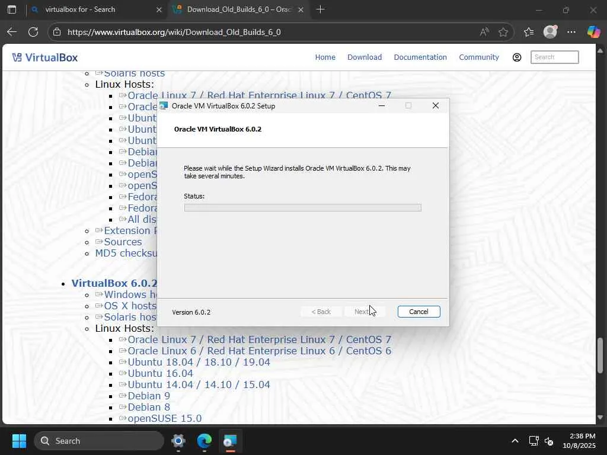Open Ubuntu 14.04 / 14.10 / 15.04 link
Screen dimensions: 607x455
(199, 384)
